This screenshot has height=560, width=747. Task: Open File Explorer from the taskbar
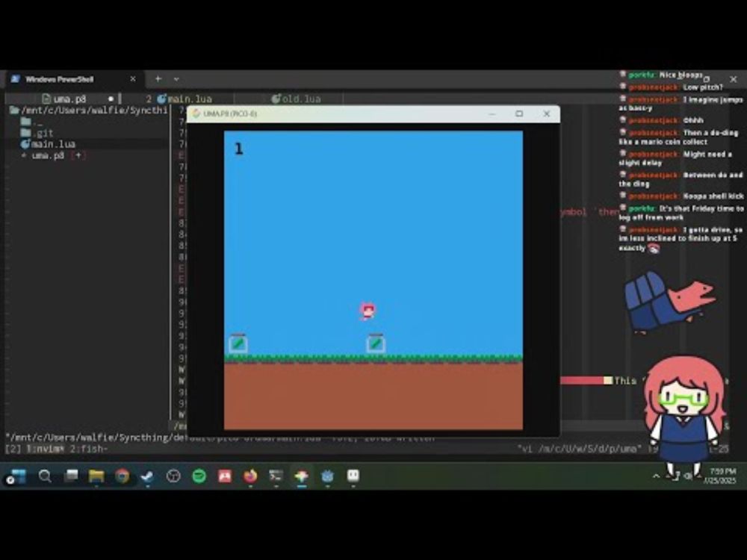coord(96,476)
